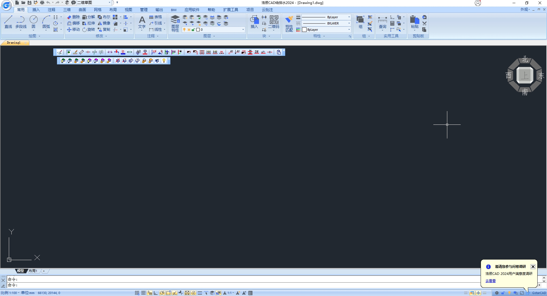Select the 圆弧 (Arc) tool

[x=46, y=22]
